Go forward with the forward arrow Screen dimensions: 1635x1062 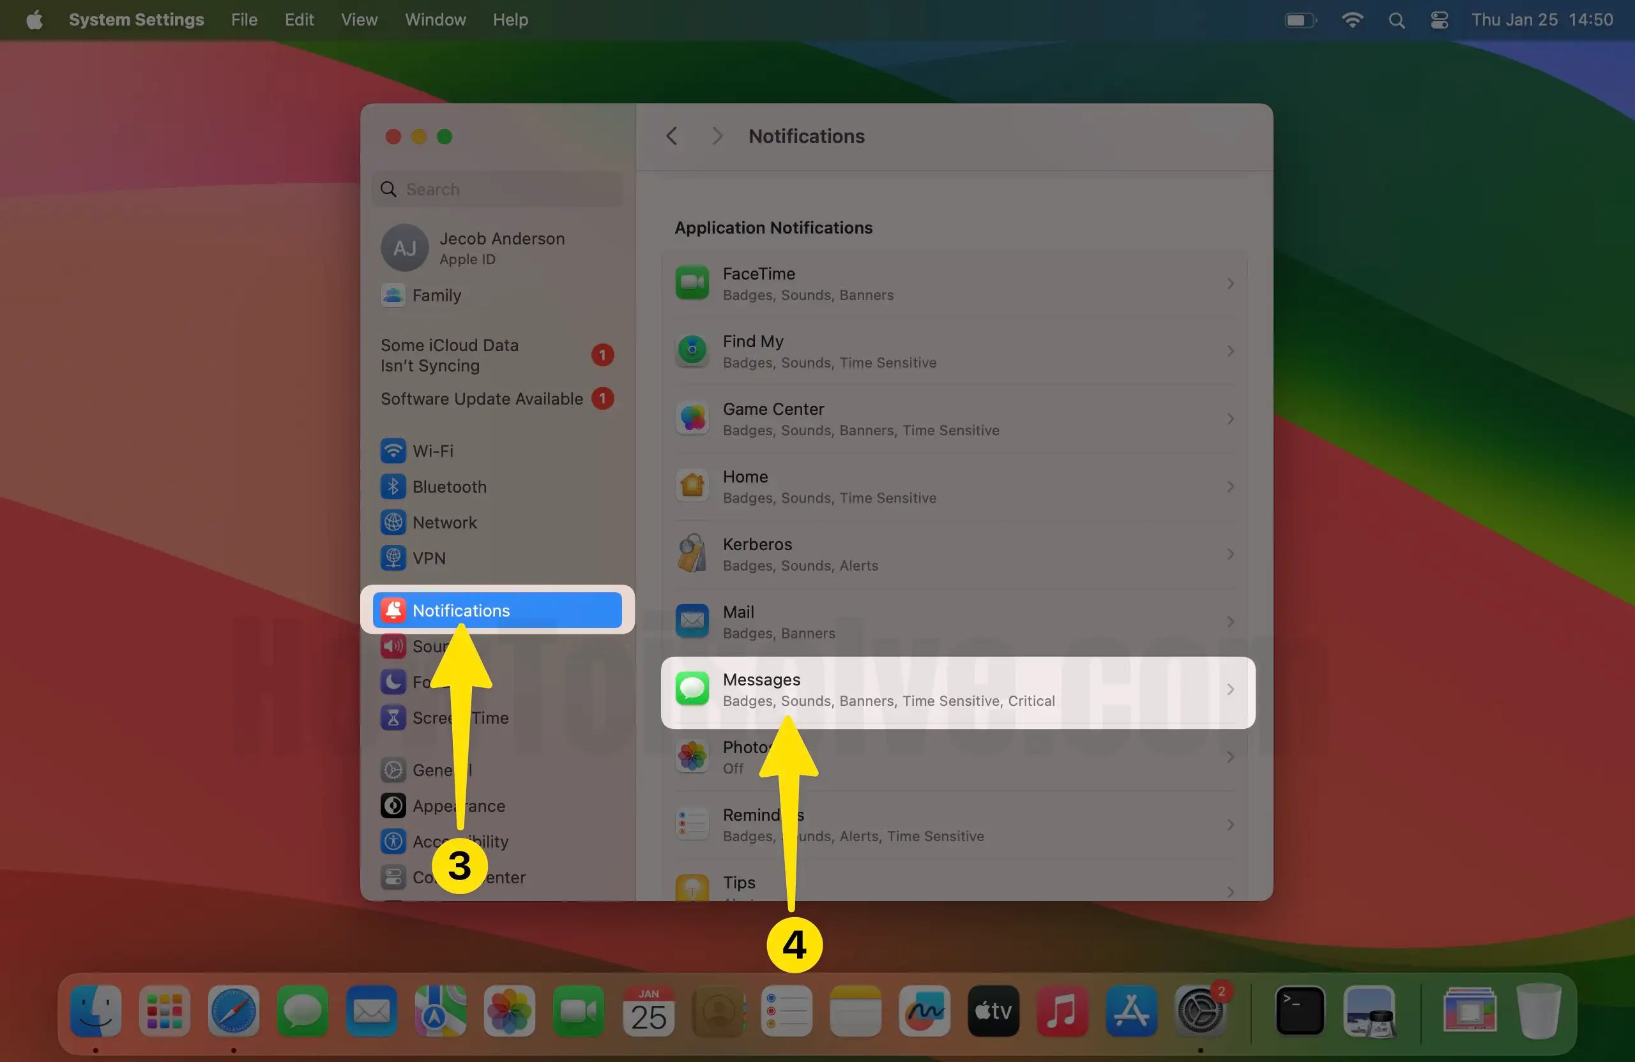tap(717, 136)
